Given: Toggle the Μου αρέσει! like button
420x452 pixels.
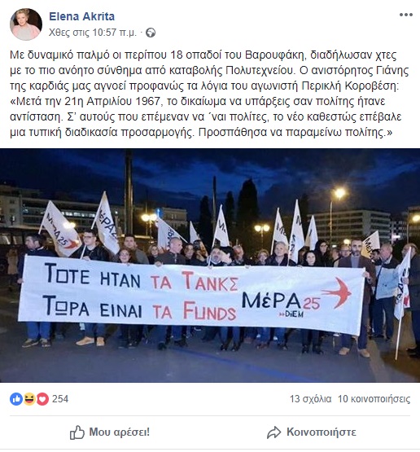Looking at the screenshot, I should (x=110, y=432).
